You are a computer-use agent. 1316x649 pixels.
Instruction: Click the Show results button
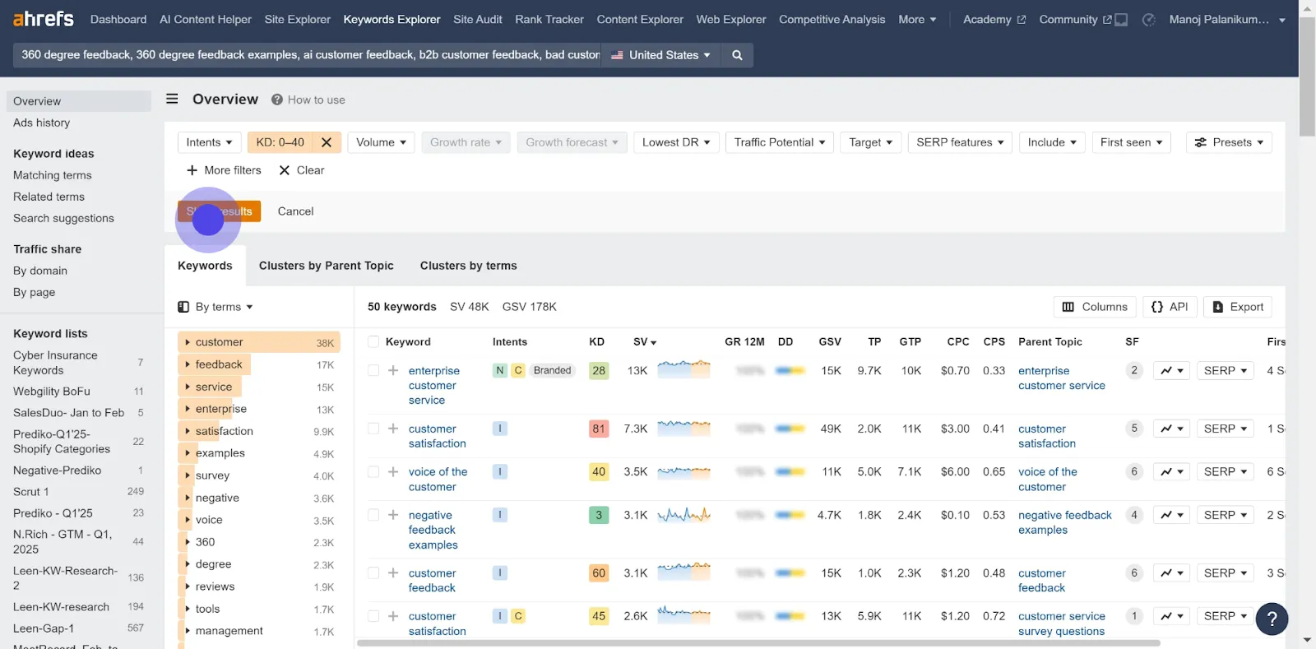pyautogui.click(x=219, y=211)
